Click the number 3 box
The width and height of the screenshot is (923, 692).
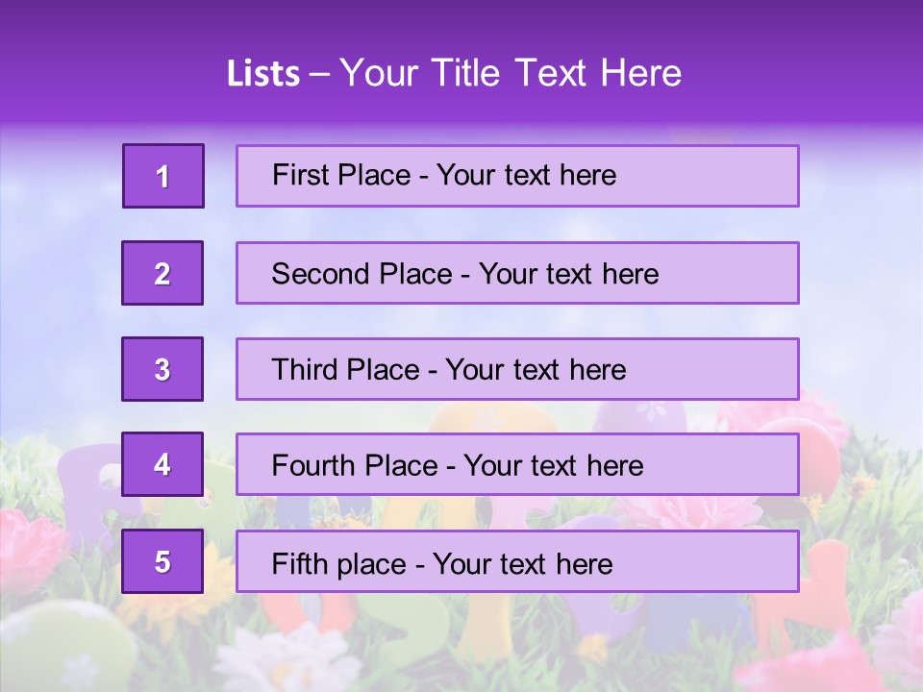(x=162, y=369)
